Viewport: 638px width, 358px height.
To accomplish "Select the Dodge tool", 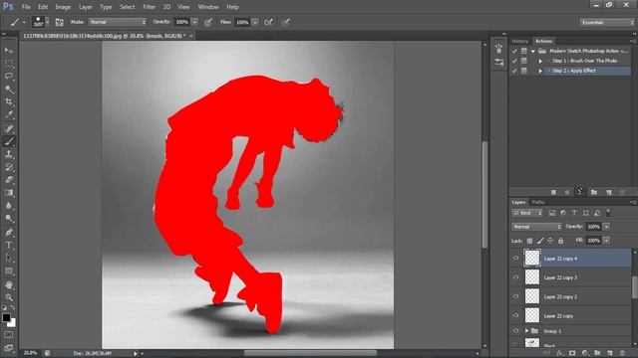I will (9, 219).
